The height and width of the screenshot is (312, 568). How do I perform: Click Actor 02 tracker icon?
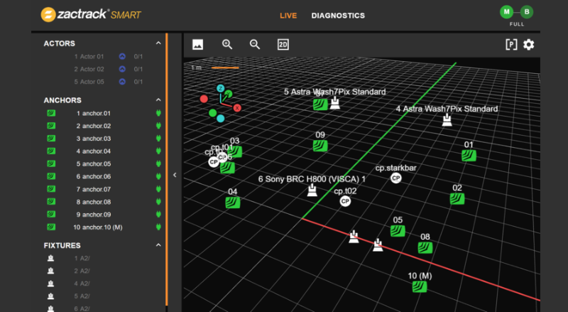(122, 69)
